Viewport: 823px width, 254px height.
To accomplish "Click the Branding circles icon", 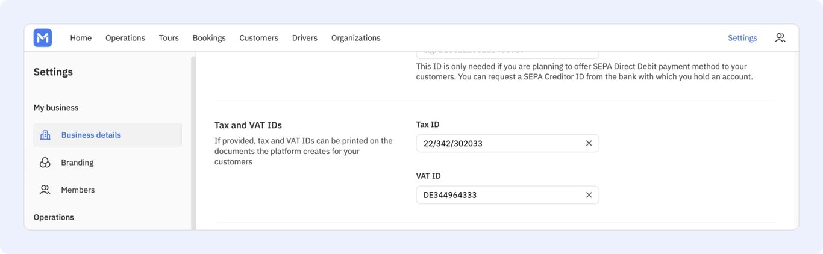I will tap(45, 163).
